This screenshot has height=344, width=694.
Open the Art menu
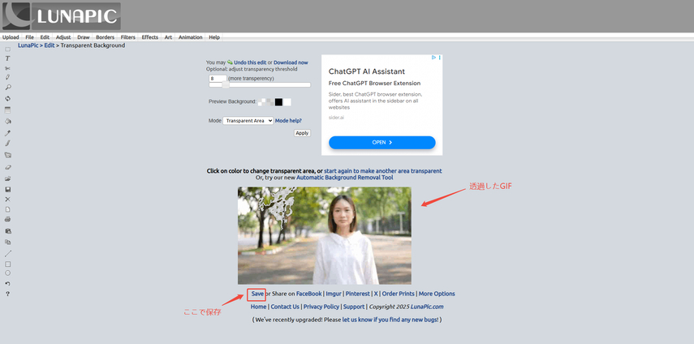[168, 37]
